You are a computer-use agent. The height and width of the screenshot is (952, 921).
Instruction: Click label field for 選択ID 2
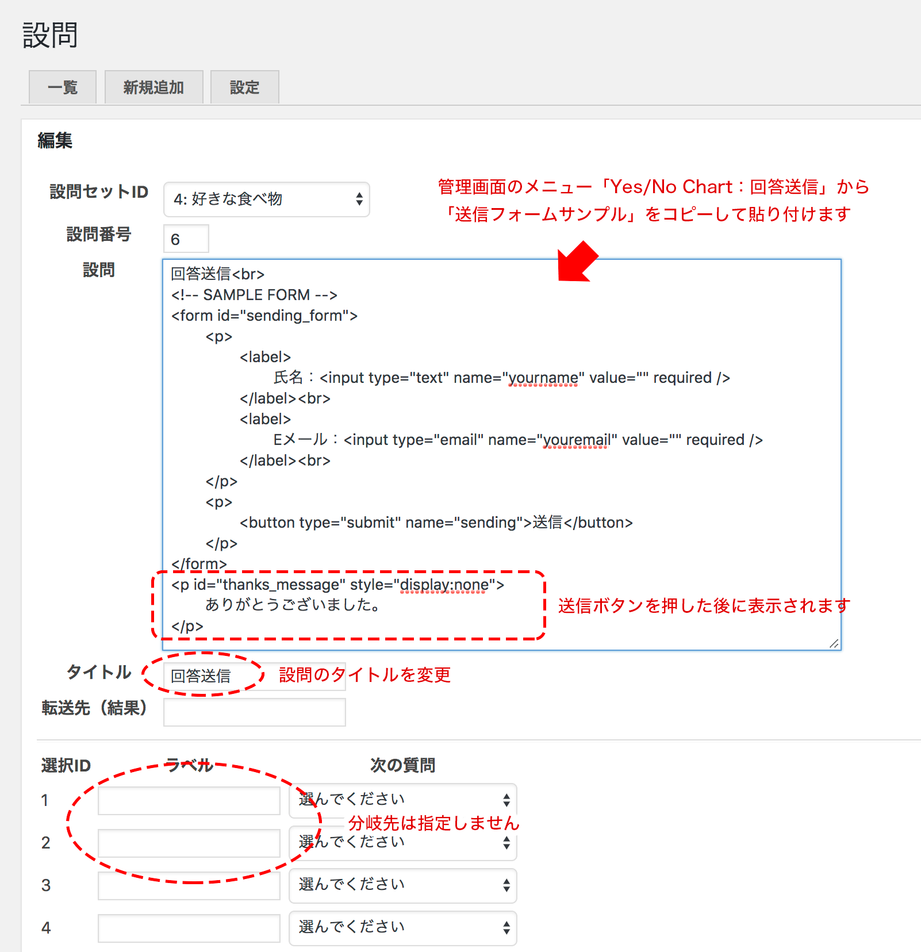189,843
